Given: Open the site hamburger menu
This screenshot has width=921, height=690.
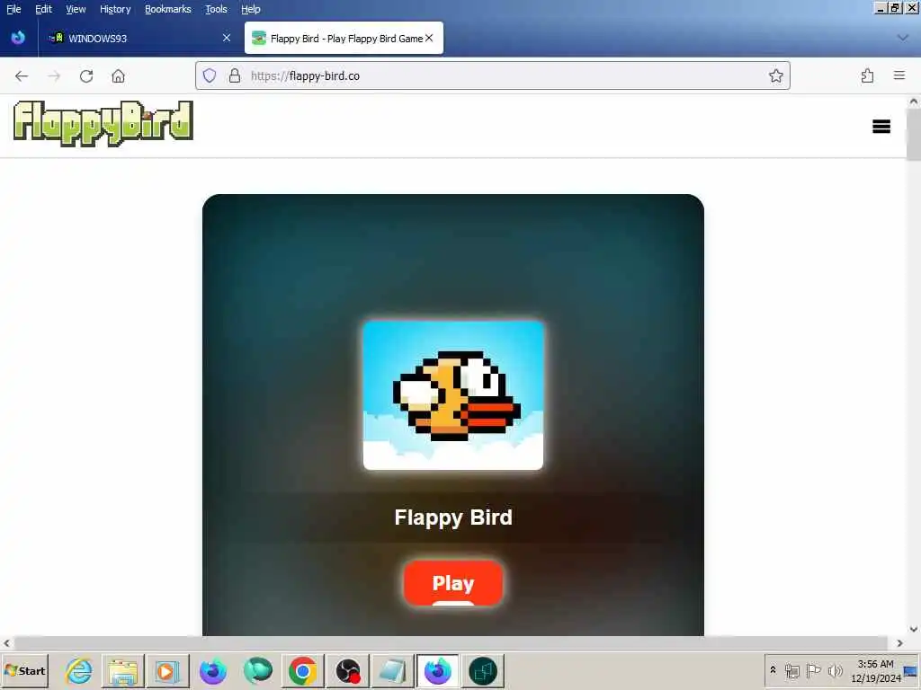Looking at the screenshot, I should tap(881, 126).
